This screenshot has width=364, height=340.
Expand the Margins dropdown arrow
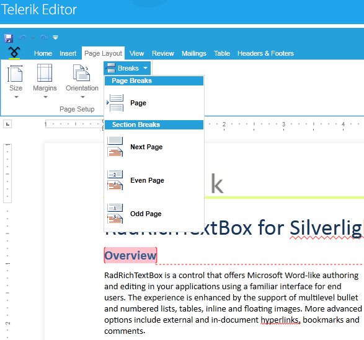45,97
